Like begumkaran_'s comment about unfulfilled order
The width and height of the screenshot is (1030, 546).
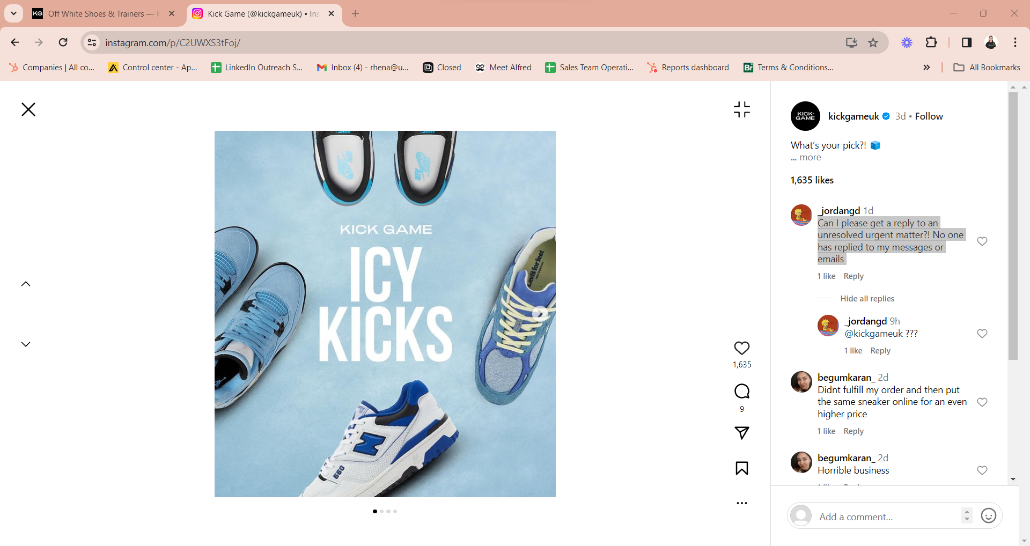[982, 402]
